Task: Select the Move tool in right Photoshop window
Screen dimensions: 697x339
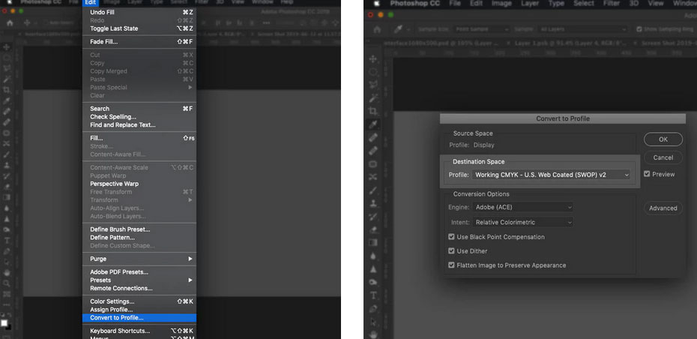Action: coord(372,58)
